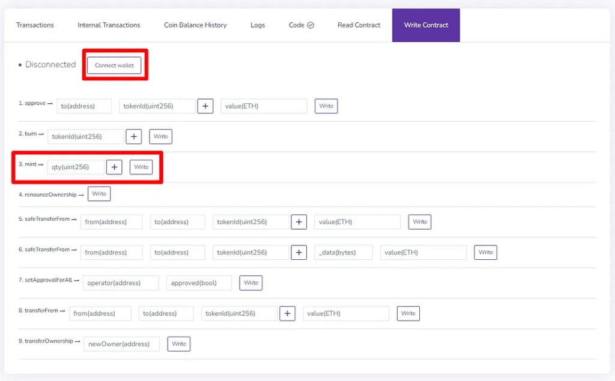Click the Write button for mint

(x=141, y=167)
